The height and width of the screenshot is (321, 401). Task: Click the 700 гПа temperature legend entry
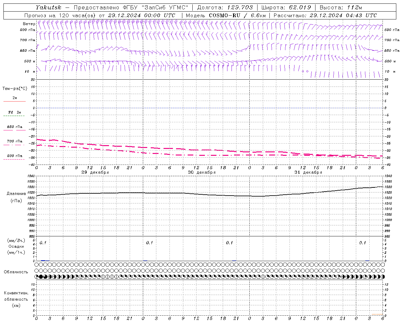[14, 141]
